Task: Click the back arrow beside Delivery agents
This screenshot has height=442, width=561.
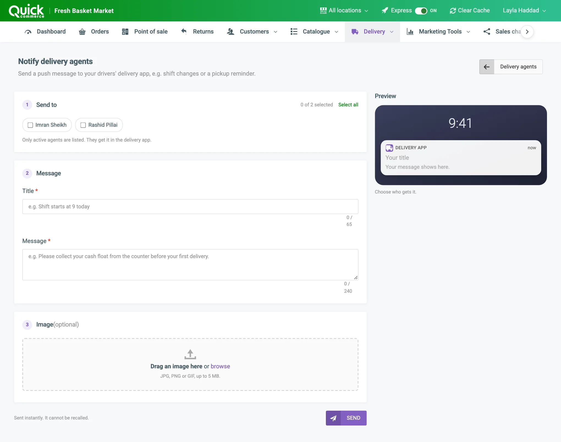Action: [487, 67]
